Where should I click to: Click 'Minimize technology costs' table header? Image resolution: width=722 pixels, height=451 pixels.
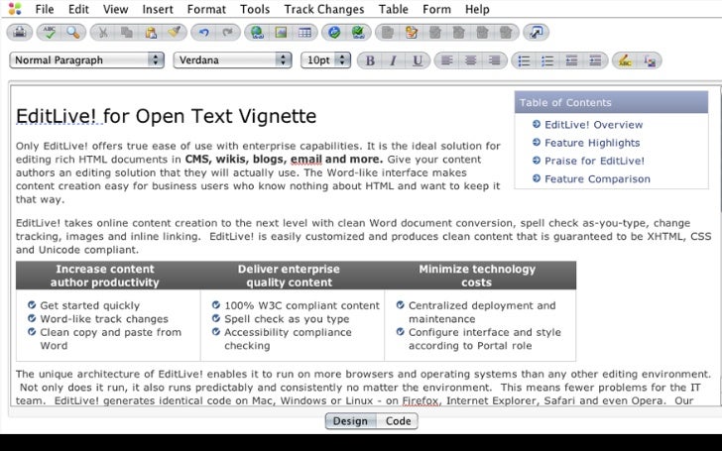click(x=477, y=276)
